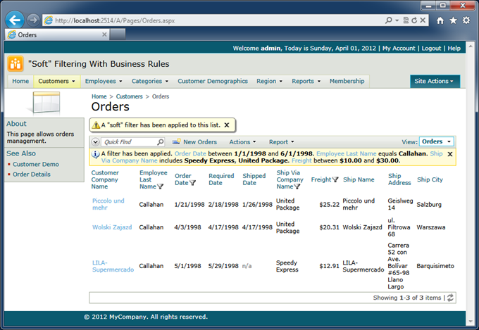
Task: Open the Membership menu item
Action: (347, 81)
